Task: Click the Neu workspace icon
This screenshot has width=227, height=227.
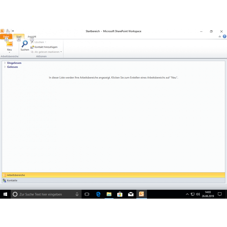Action: click(x=9, y=43)
